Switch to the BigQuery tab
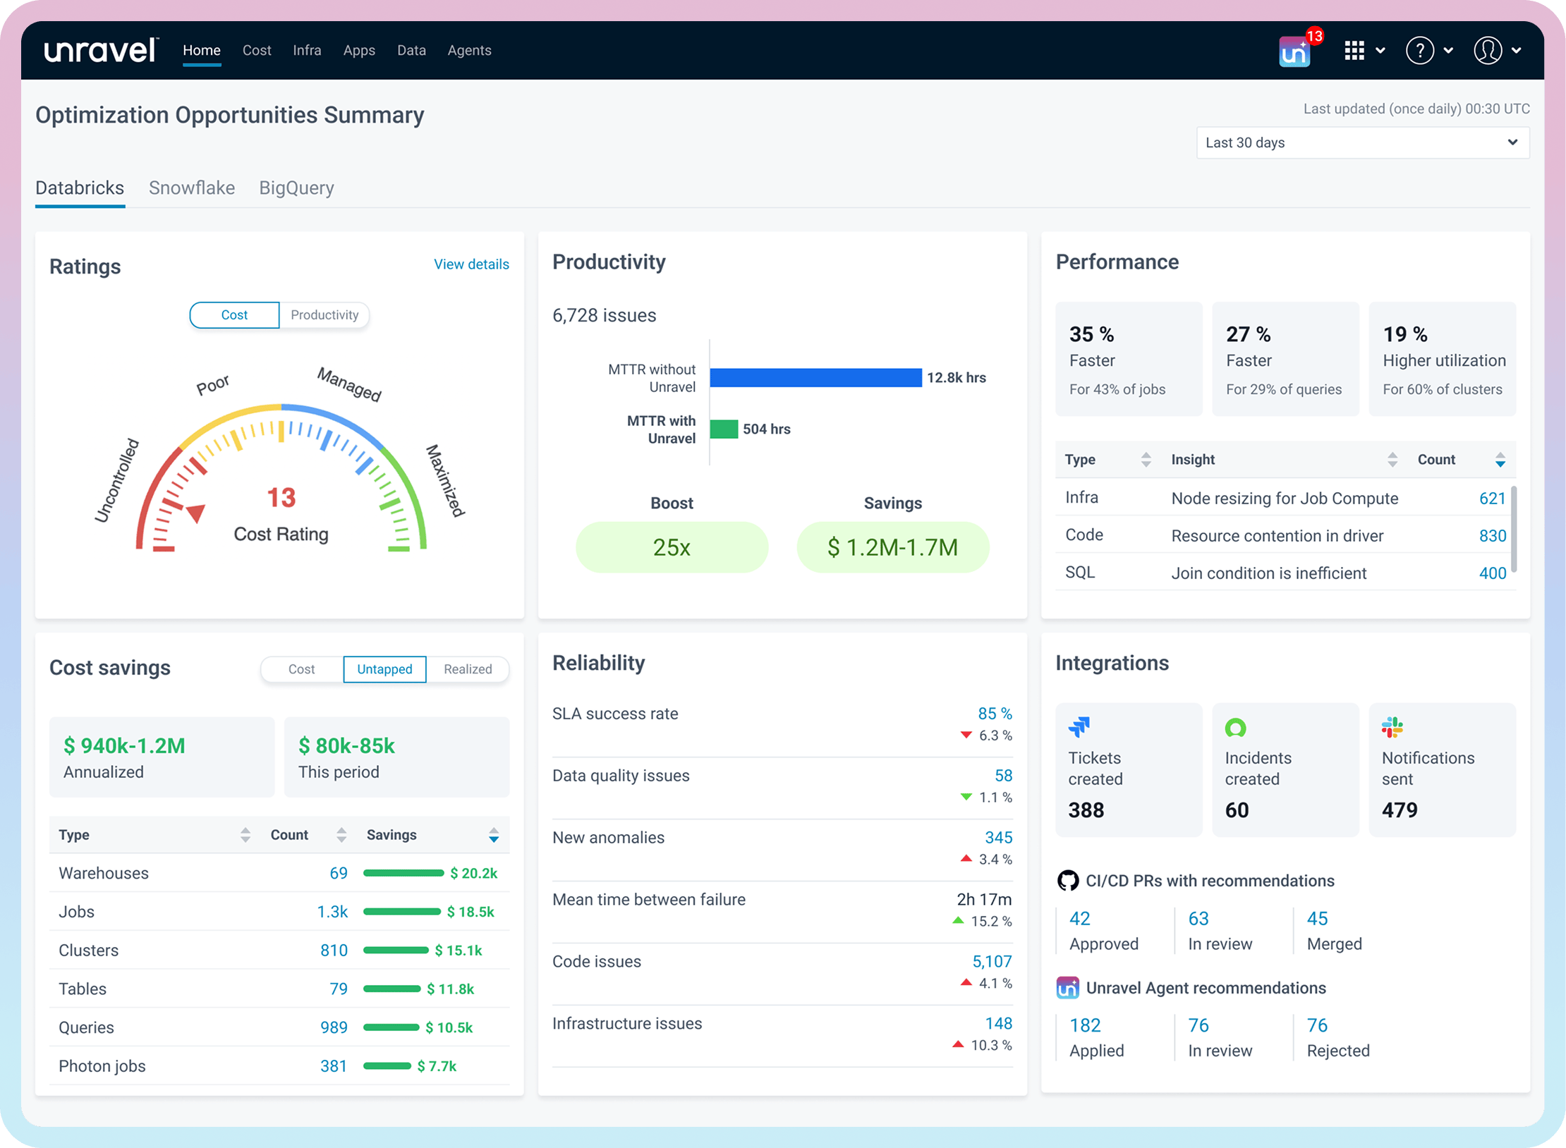The width and height of the screenshot is (1566, 1148). [x=296, y=188]
